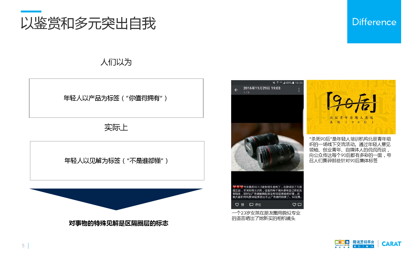Viewport: 406px width, 254px height.
Task: Open the three-dot overflow menu
Action: (299, 90)
